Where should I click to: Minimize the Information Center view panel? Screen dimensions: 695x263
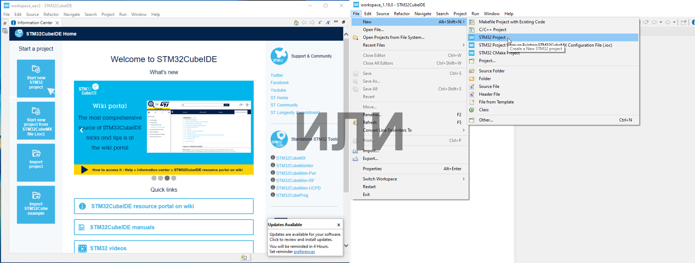click(x=336, y=22)
